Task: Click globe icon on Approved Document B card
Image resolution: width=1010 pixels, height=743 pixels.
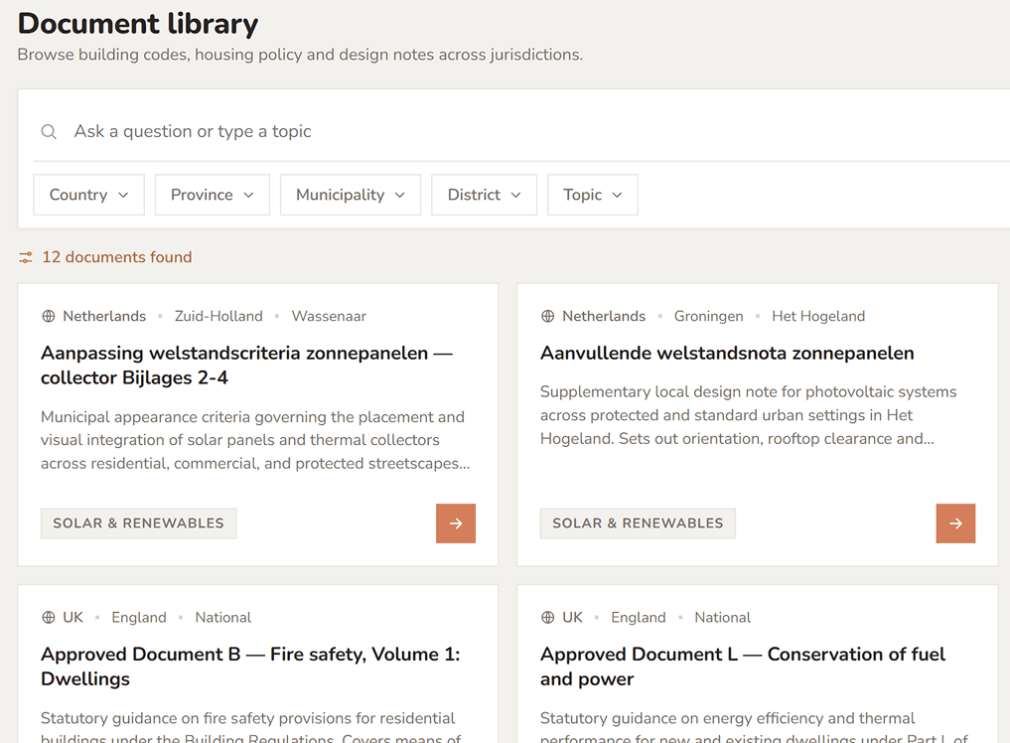Action: pos(49,617)
